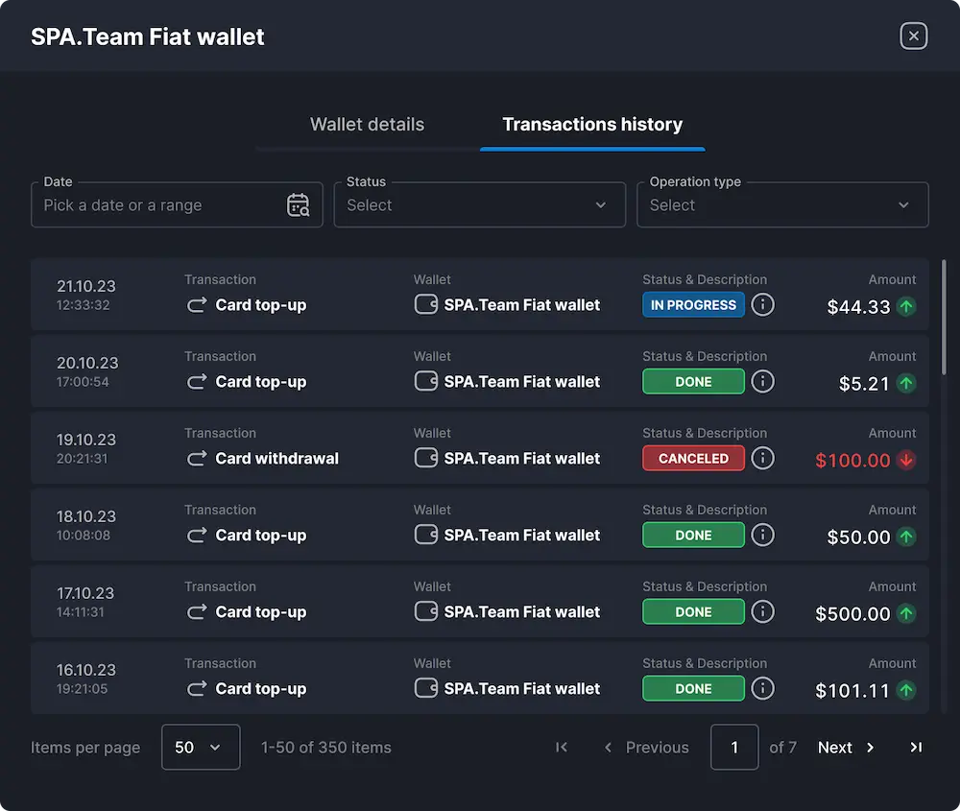960x811 pixels.
Task: Click the info icon on the $500.00 row
Action: coord(762,611)
